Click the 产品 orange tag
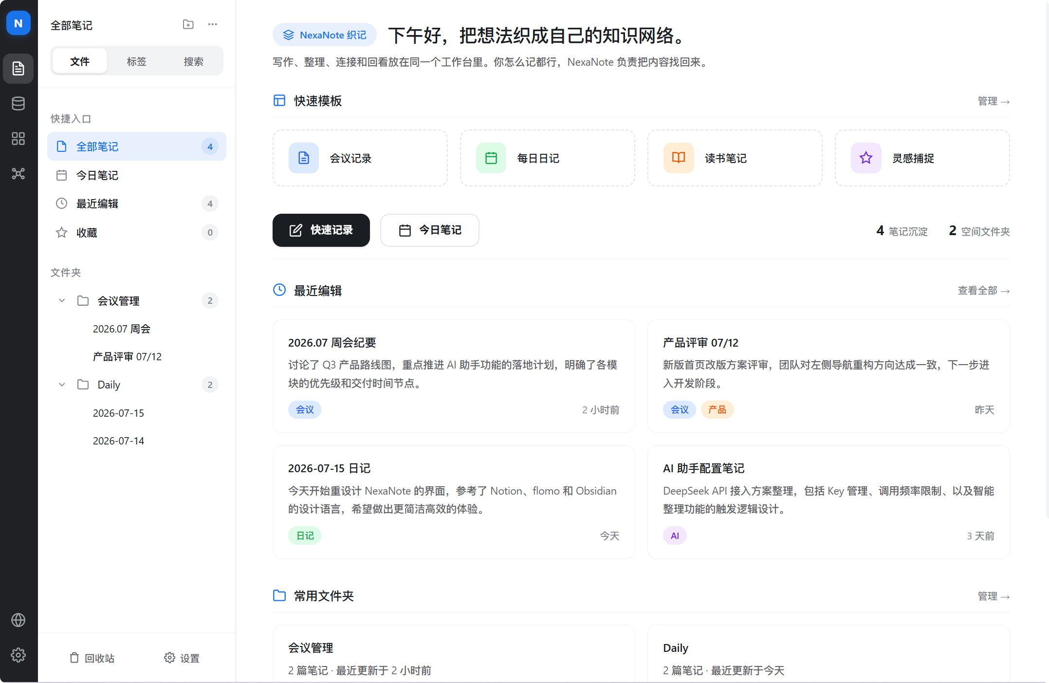This screenshot has height=683, width=1049. tap(717, 409)
